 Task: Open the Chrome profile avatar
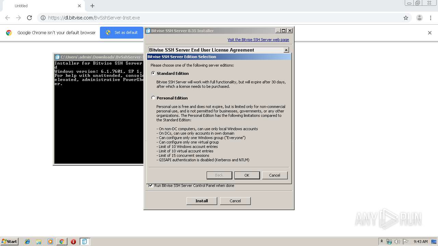(x=420, y=18)
